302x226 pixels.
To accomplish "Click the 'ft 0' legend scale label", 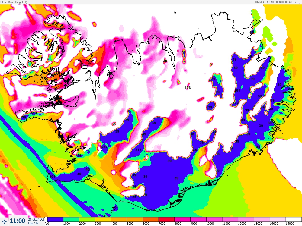I will 47,224.
